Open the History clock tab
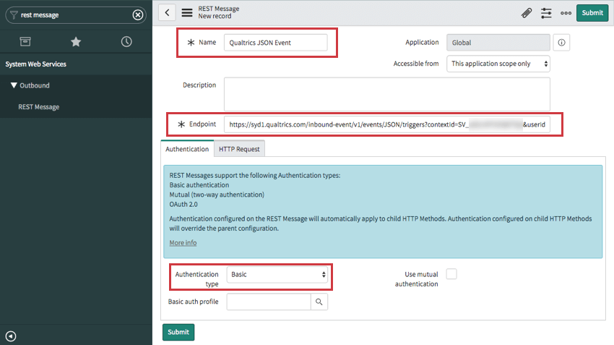614x345 pixels. (126, 41)
